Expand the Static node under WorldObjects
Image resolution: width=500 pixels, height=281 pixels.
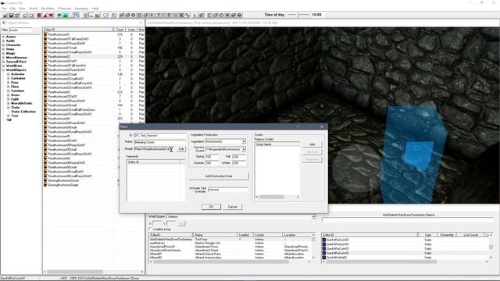coord(9,108)
